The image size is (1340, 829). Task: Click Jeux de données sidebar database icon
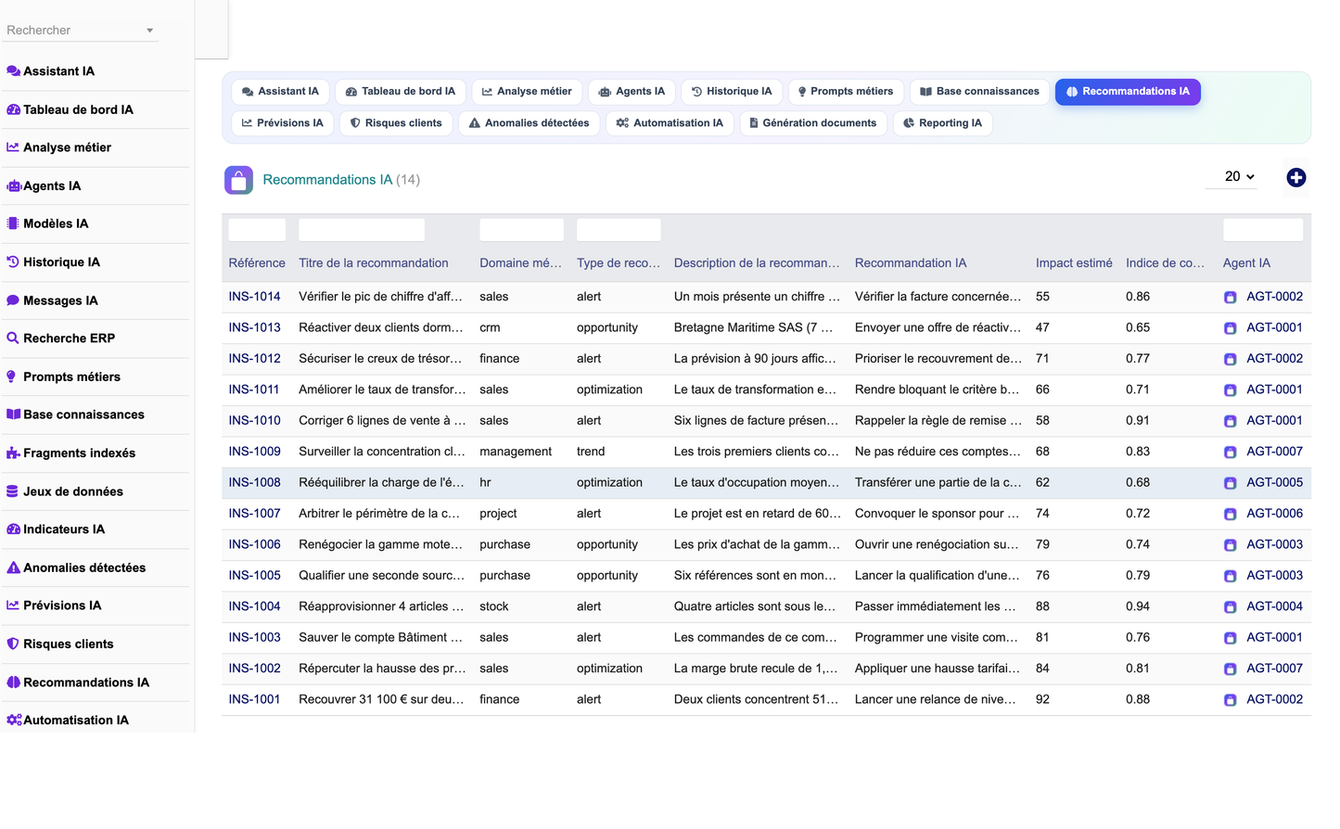(x=13, y=491)
